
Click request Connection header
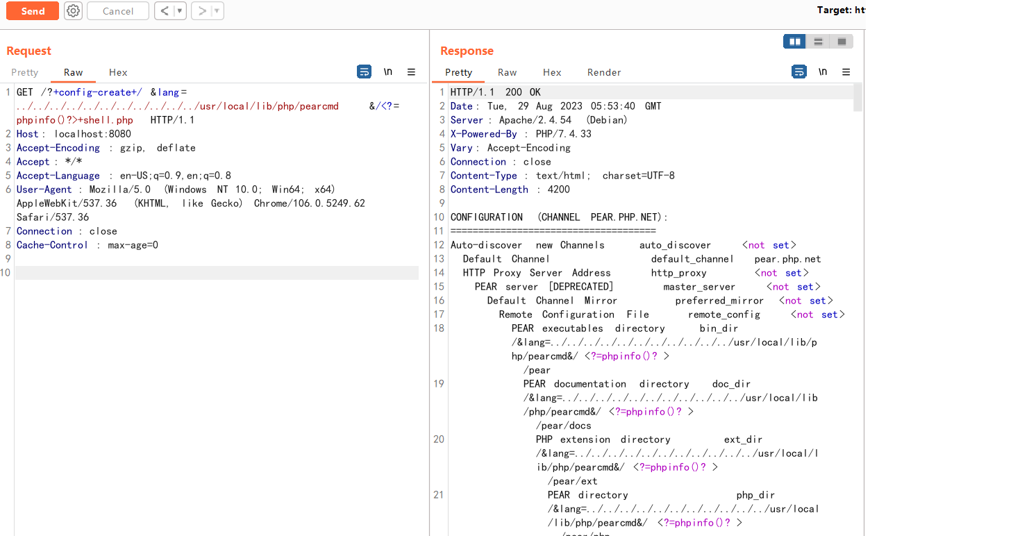pos(67,231)
